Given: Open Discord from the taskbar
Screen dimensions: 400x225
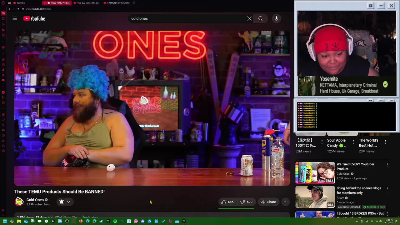Looking at the screenshot, I should pyautogui.click(x=142, y=221).
